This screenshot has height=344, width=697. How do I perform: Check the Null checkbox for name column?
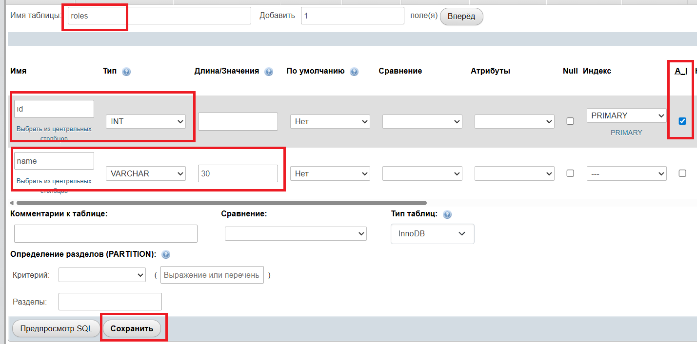[570, 173]
